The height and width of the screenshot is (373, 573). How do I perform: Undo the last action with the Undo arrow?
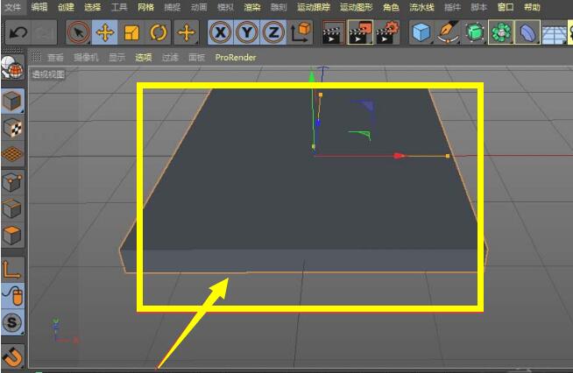coord(18,32)
